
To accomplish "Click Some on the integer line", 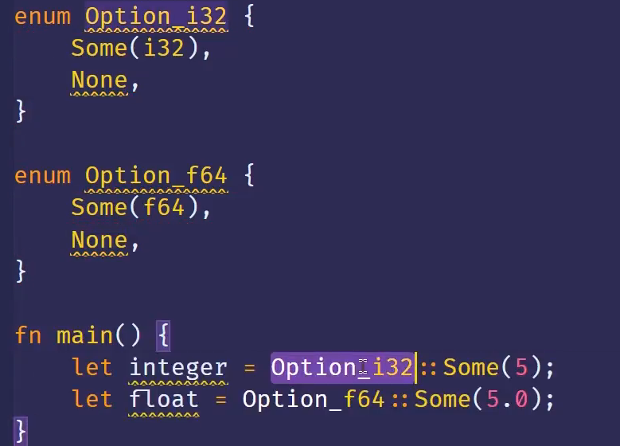I will tap(471, 367).
